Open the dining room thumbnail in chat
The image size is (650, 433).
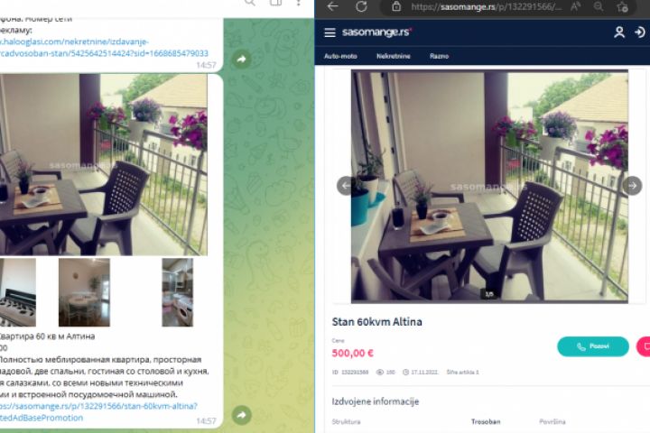click(x=84, y=292)
